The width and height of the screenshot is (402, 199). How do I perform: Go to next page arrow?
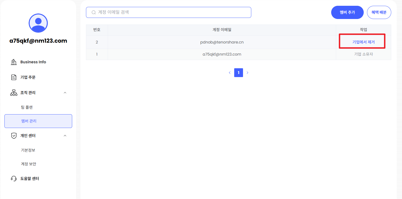(247, 73)
